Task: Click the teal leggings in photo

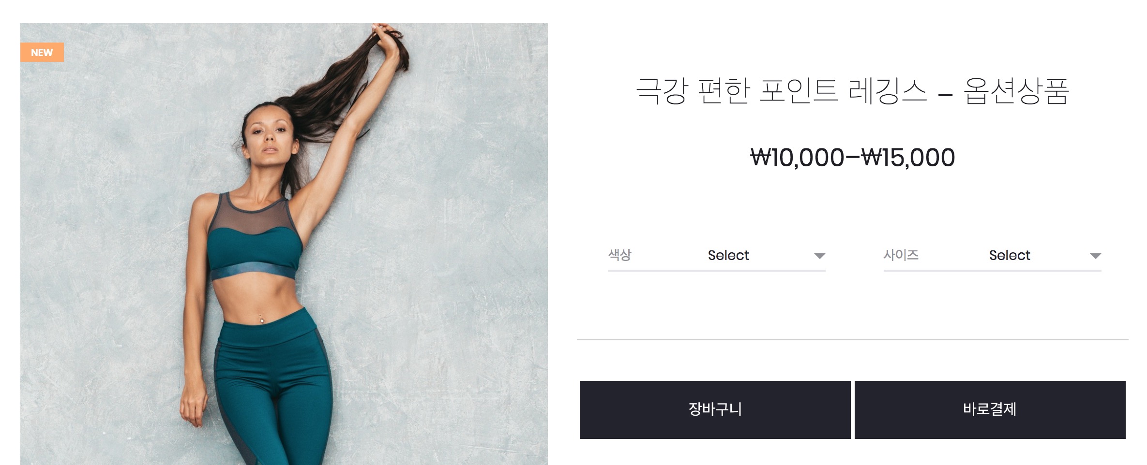Action: (273, 387)
